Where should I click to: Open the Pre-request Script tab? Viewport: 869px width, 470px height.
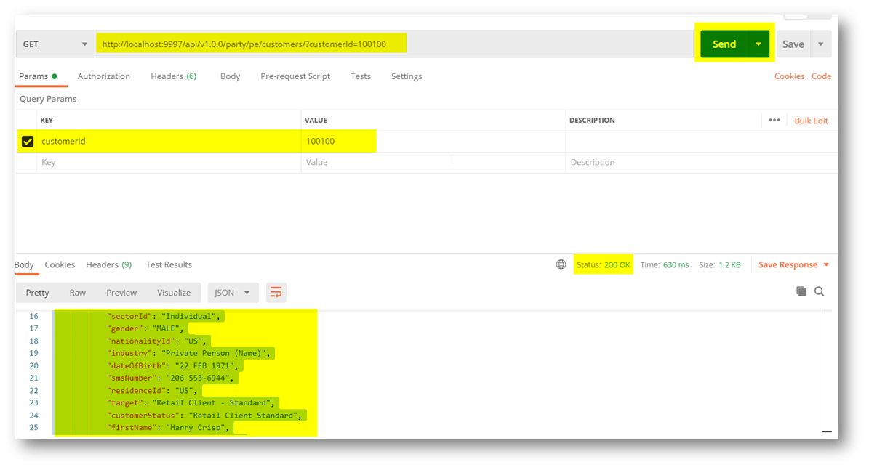click(295, 76)
